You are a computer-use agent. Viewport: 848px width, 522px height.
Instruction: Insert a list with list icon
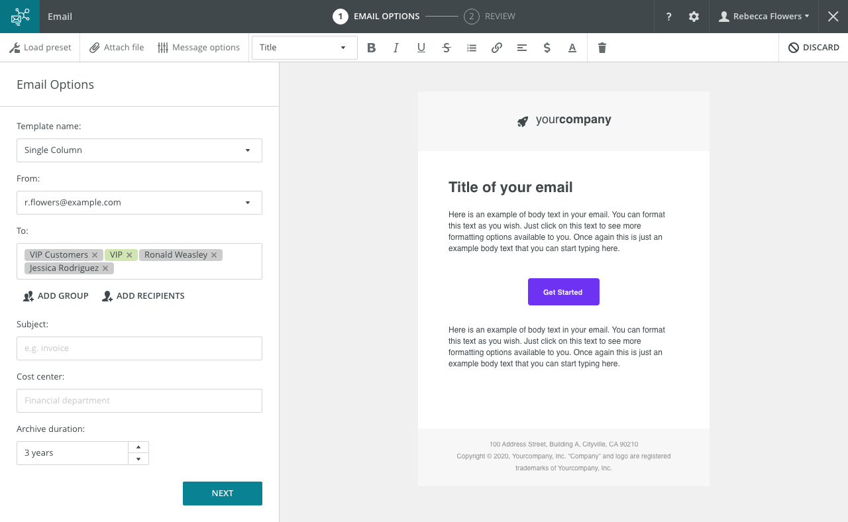point(472,48)
